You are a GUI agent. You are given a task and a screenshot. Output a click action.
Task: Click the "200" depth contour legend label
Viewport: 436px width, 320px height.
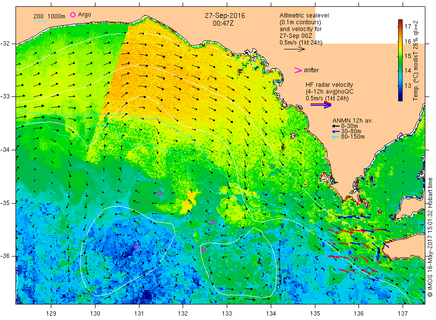[38, 16]
